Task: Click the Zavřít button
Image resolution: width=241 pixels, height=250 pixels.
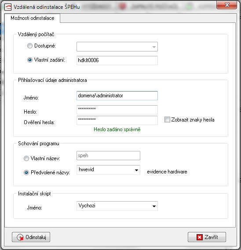Action: 207,237
